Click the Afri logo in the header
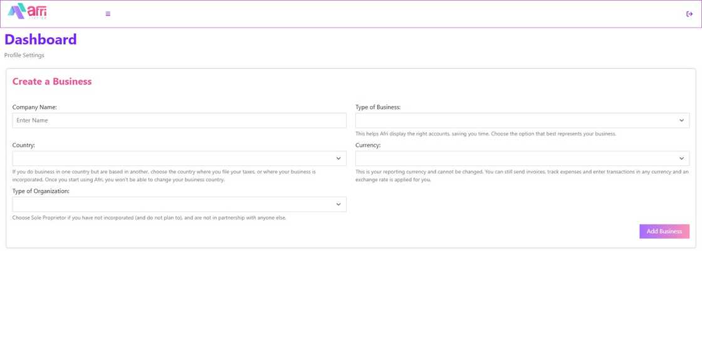The height and width of the screenshot is (356, 702). click(x=27, y=11)
